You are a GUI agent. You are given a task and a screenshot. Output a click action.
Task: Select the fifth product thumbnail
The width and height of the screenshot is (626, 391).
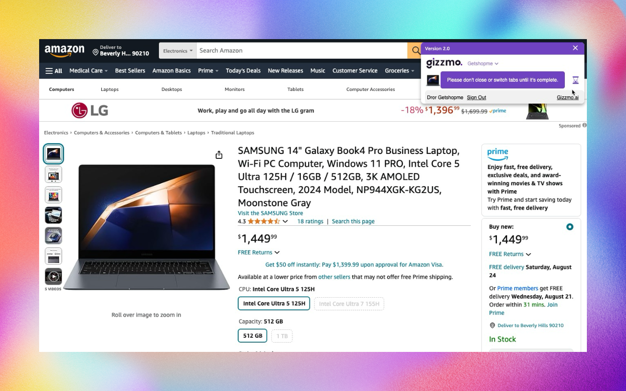pos(53,236)
